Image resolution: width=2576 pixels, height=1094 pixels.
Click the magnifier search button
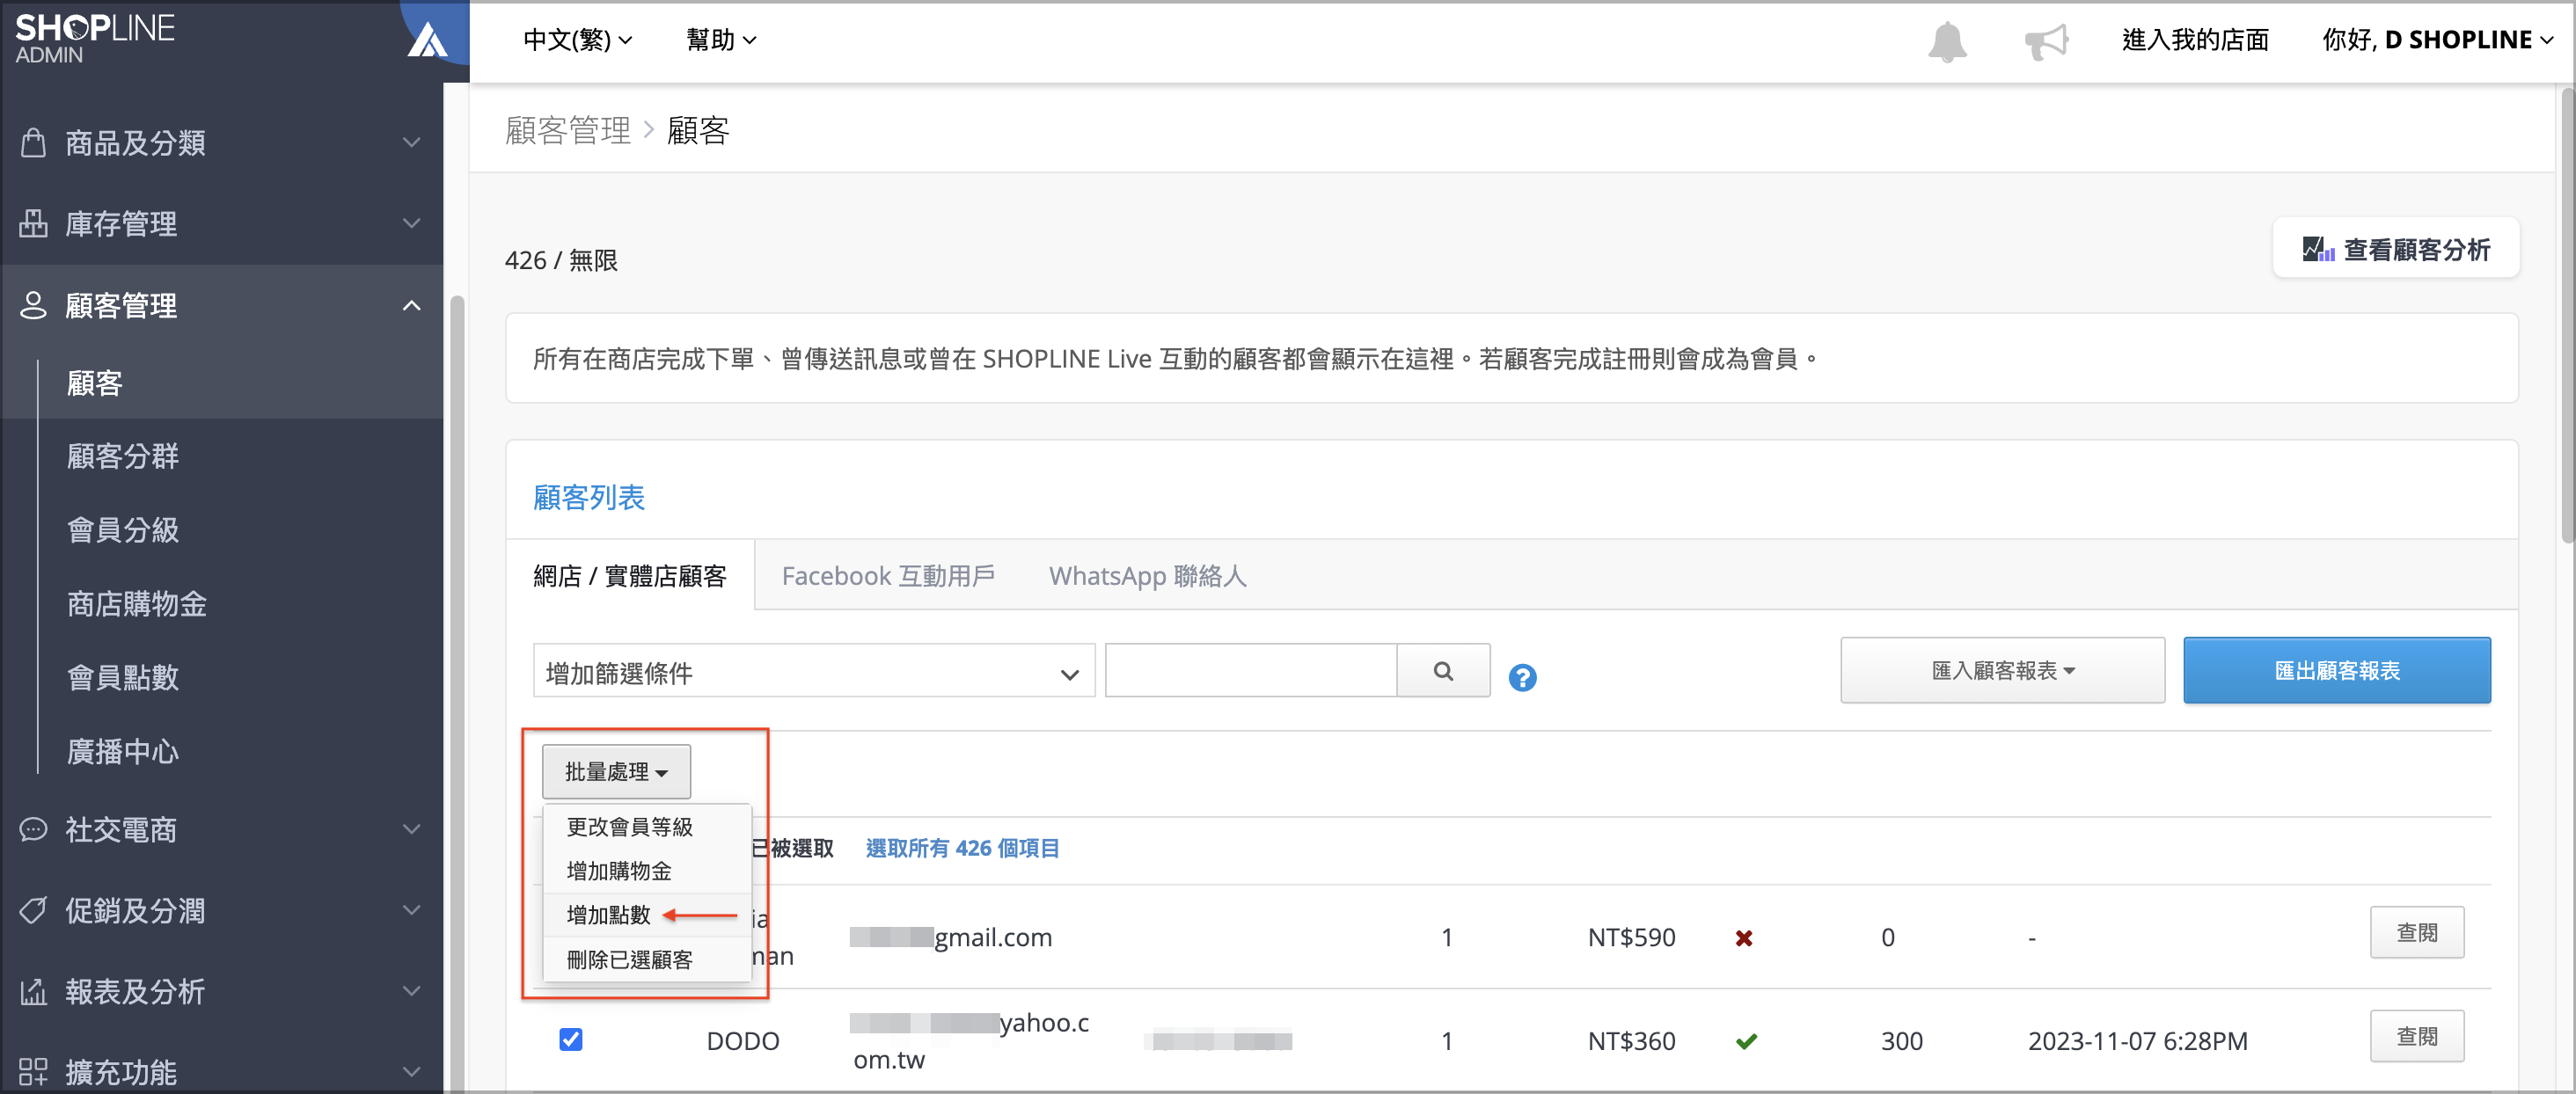click(1443, 670)
